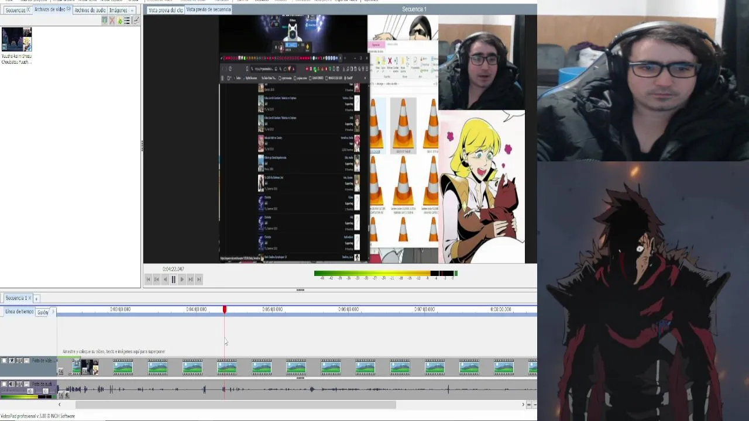
Task: Tick the video track selection checkbox
Action: point(4,361)
